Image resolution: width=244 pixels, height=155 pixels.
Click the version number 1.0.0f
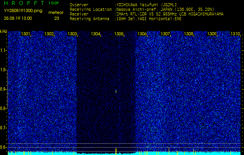pos(54,3)
